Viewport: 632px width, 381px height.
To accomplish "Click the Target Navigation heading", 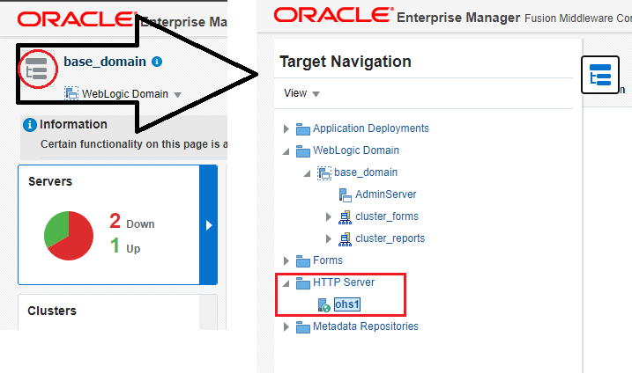I will click(x=346, y=62).
